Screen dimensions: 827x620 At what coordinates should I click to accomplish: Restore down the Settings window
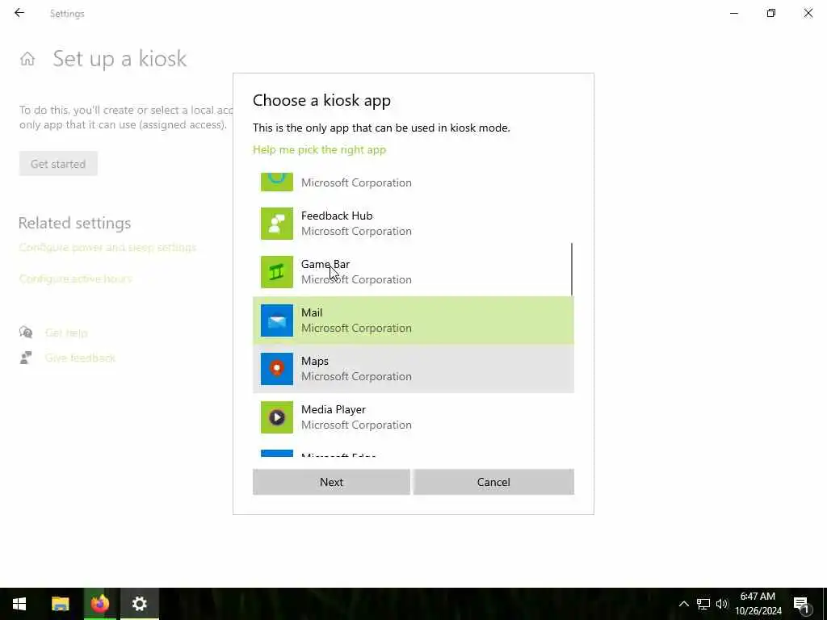coord(771,13)
